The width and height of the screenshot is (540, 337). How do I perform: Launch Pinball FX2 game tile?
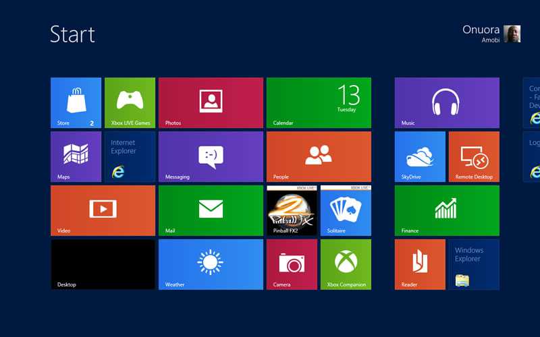[x=292, y=210]
